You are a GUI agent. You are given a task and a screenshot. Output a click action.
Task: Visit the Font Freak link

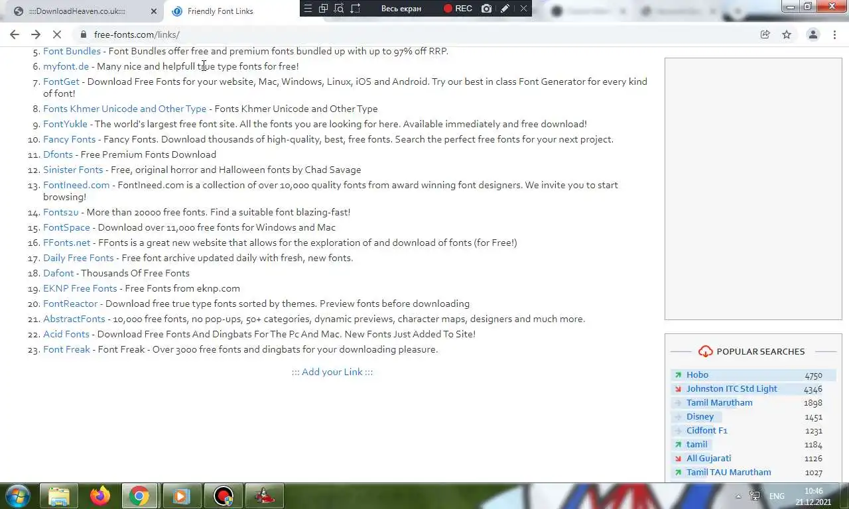(x=66, y=349)
